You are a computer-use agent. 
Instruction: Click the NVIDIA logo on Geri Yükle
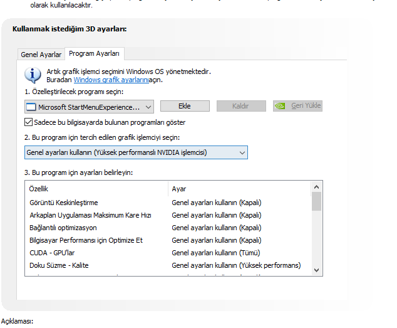pos(281,106)
